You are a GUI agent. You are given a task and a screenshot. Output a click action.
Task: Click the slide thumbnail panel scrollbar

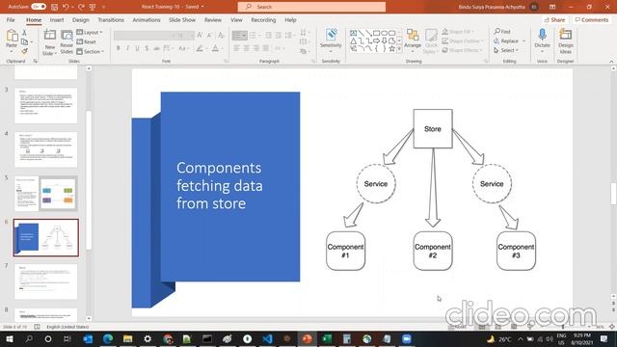coord(89,180)
